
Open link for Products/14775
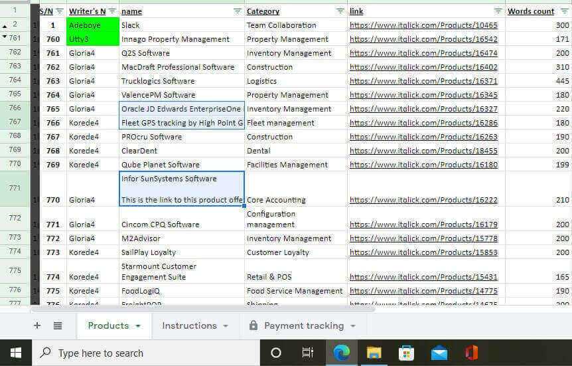pos(423,291)
